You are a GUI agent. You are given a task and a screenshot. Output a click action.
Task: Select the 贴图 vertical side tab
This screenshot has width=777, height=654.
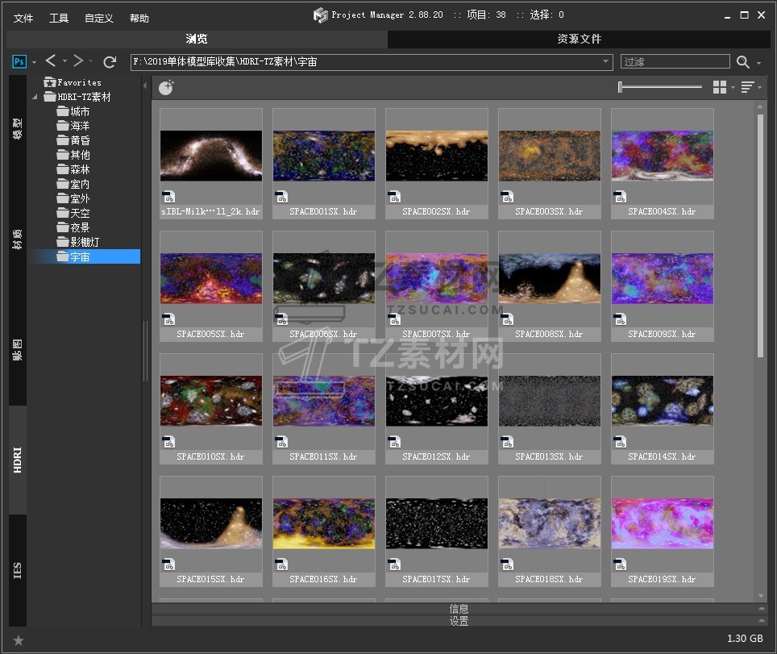[18, 350]
